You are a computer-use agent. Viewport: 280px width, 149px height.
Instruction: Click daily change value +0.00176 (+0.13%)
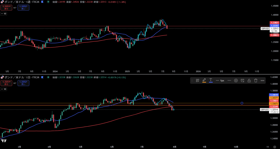[x=116, y=77]
